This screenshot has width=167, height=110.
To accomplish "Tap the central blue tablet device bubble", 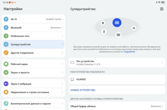I will click(x=117, y=23).
